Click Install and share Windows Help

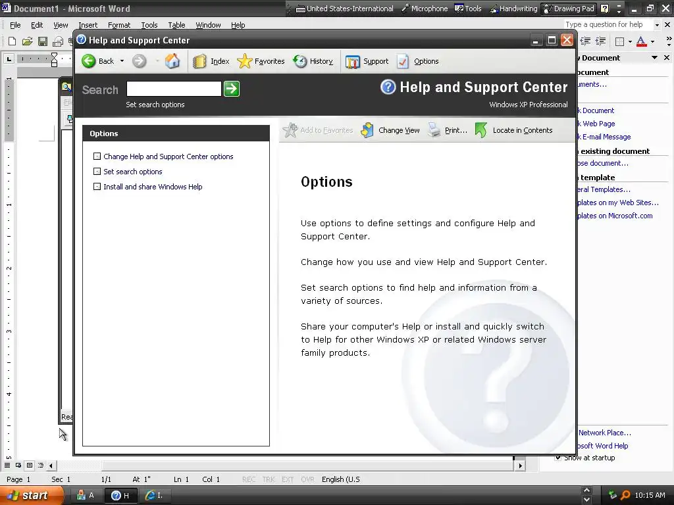click(x=153, y=187)
